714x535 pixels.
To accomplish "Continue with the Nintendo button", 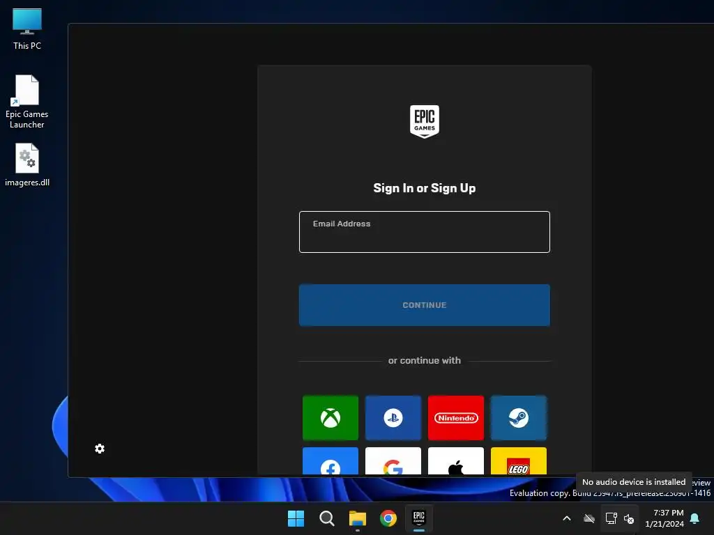I will (x=456, y=418).
